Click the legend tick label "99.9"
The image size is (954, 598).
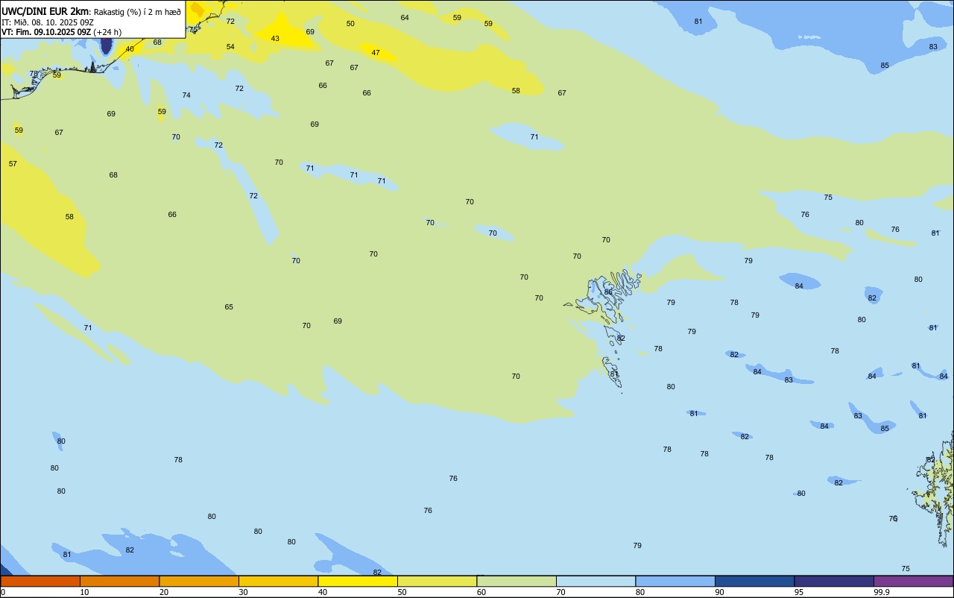pyautogui.click(x=882, y=592)
